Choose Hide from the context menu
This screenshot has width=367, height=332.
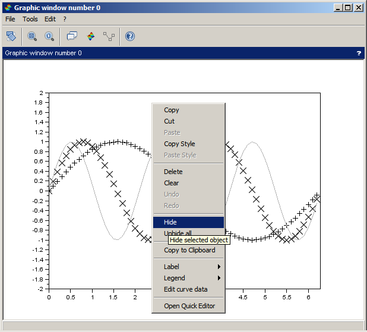(188, 222)
